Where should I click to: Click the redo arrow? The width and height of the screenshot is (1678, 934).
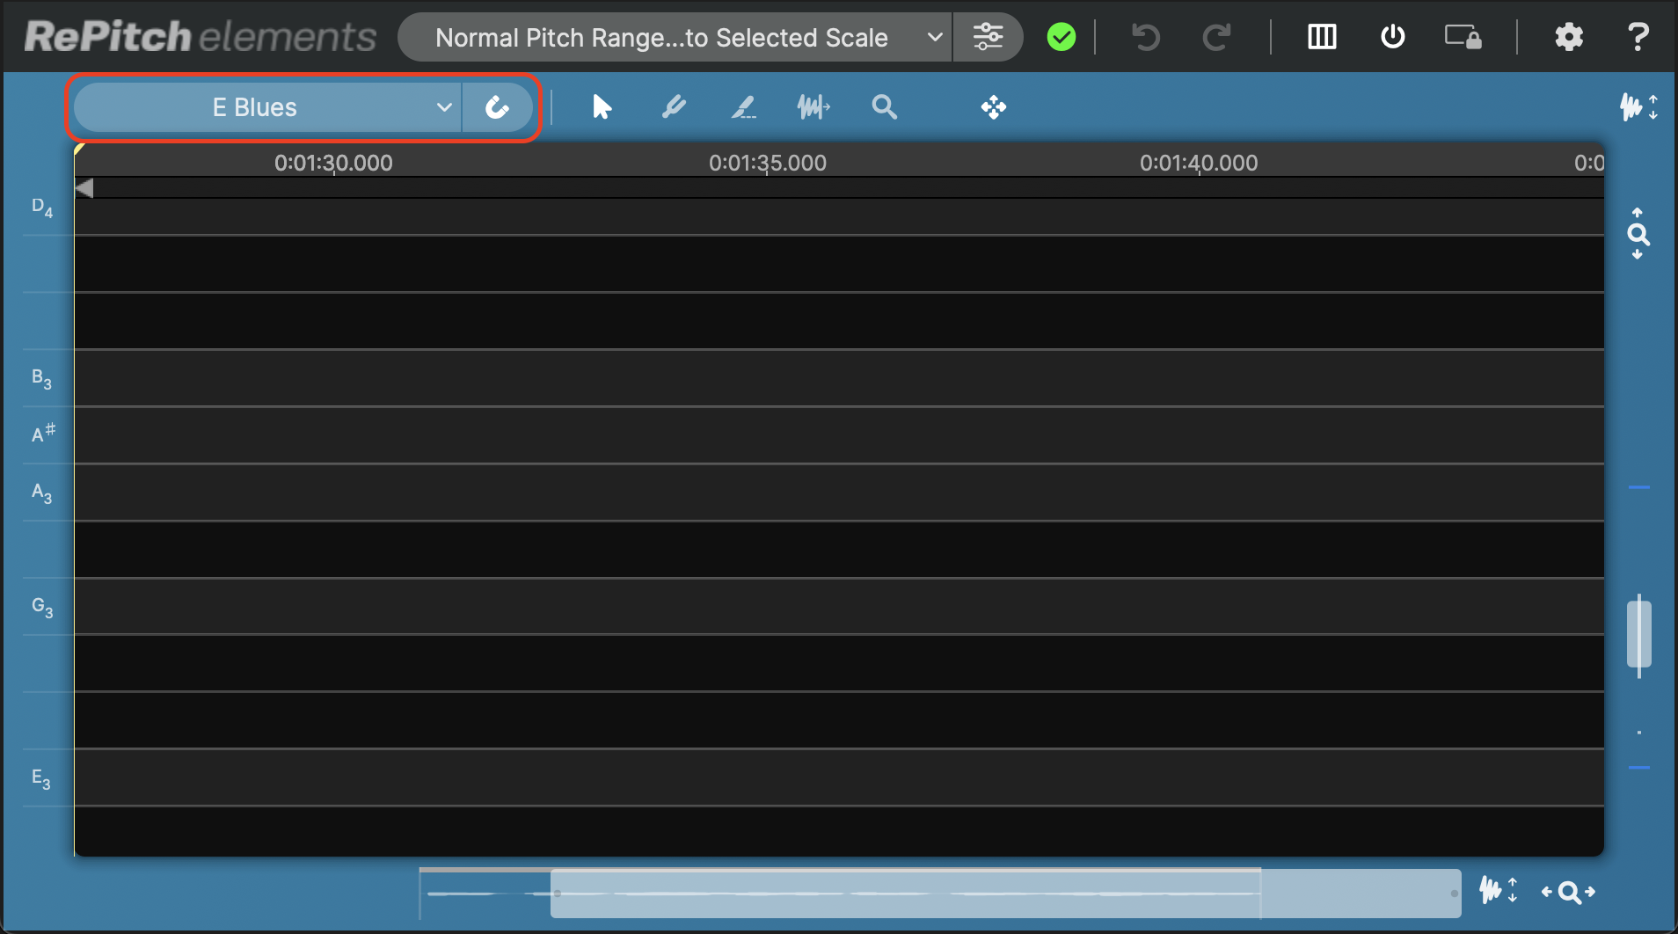click(1216, 37)
